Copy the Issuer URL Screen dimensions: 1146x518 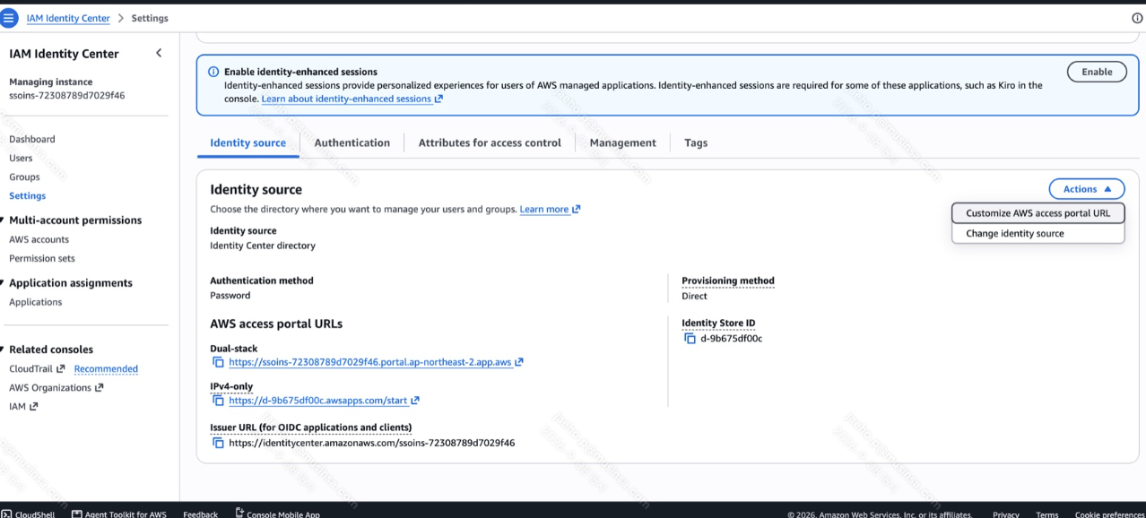pyautogui.click(x=218, y=443)
